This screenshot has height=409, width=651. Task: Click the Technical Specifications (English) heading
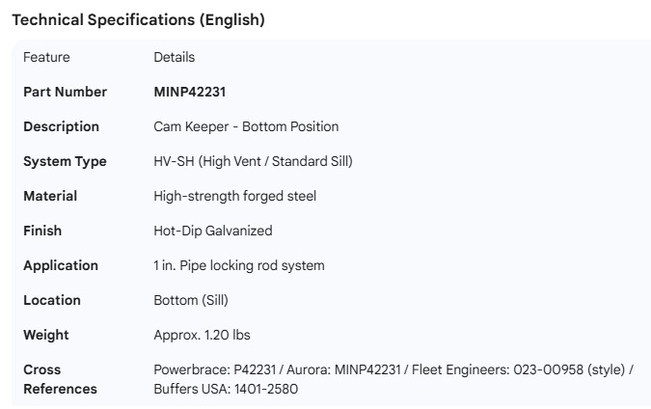[138, 19]
